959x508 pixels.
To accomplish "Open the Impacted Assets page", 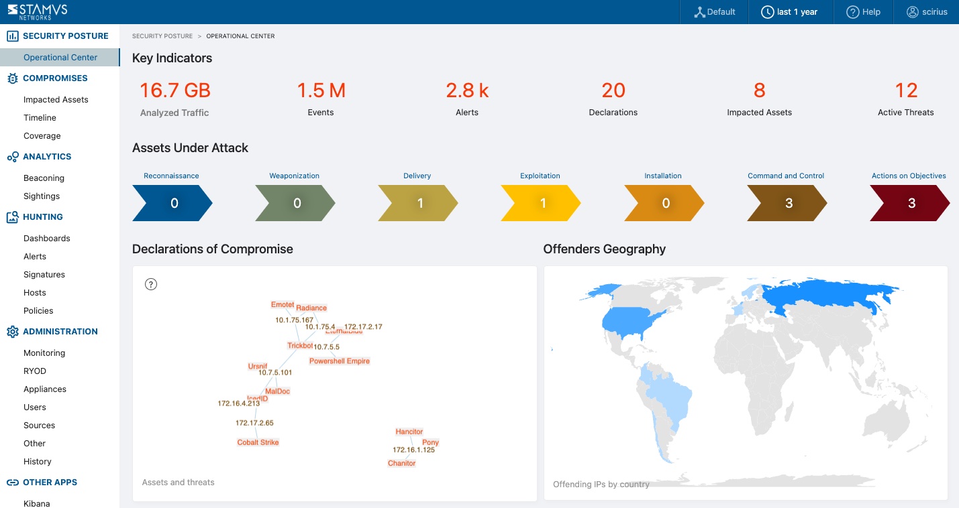I will [x=55, y=99].
